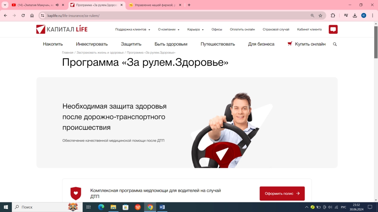Open Task View on the taskbar
The width and height of the screenshot is (378, 212).
click(89, 207)
